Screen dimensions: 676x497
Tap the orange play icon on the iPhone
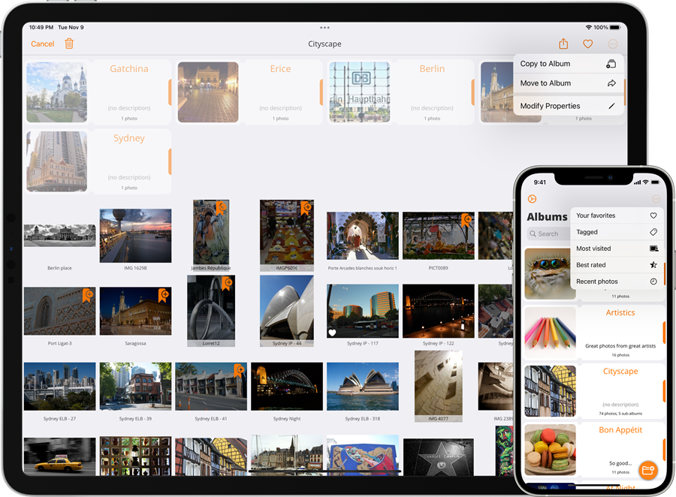tap(532, 199)
